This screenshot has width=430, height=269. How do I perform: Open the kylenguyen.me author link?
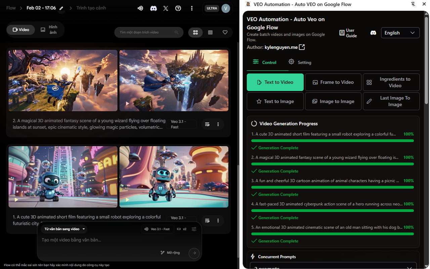coord(281,47)
